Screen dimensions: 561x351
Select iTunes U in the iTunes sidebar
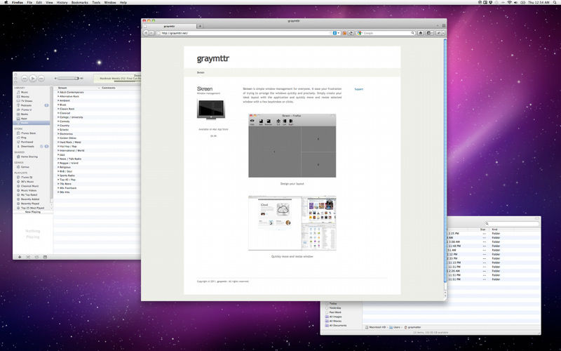[26, 110]
